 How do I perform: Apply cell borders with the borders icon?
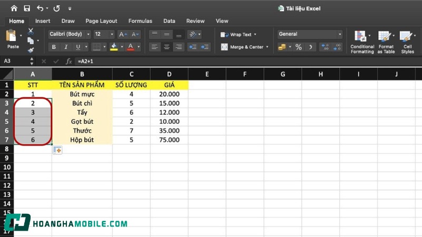point(97,47)
